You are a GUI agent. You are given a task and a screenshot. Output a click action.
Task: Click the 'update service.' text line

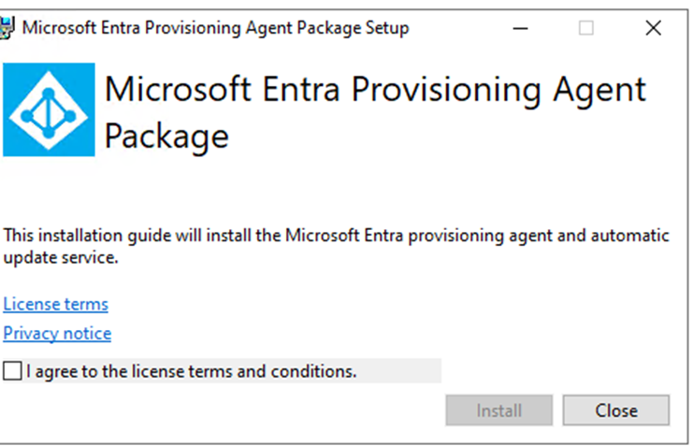61,258
